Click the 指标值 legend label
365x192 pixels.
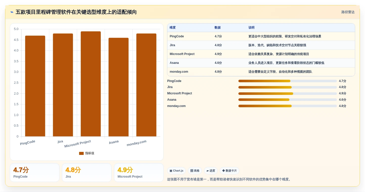coord(89,153)
